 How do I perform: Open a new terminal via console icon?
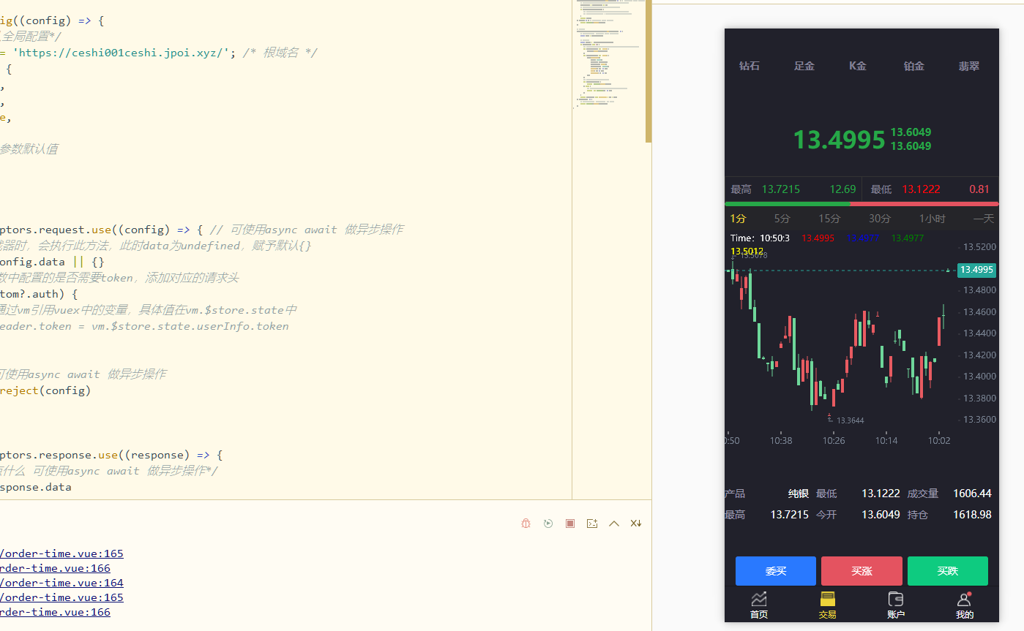click(592, 524)
